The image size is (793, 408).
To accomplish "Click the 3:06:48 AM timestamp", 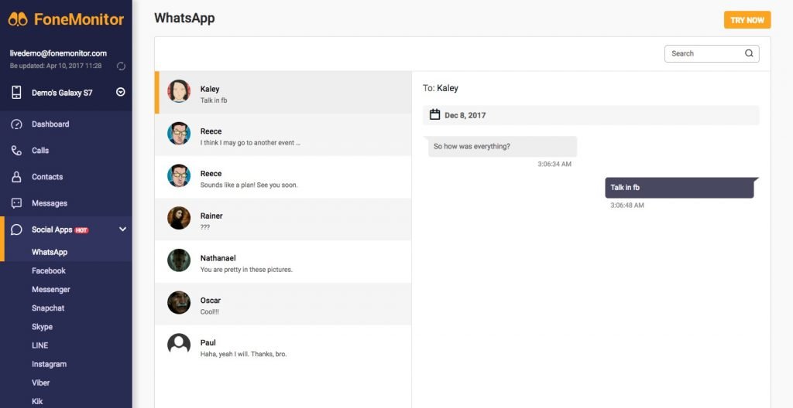I will click(x=627, y=206).
